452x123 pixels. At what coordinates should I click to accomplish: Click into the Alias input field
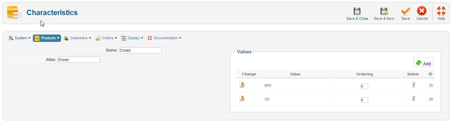click(79, 60)
